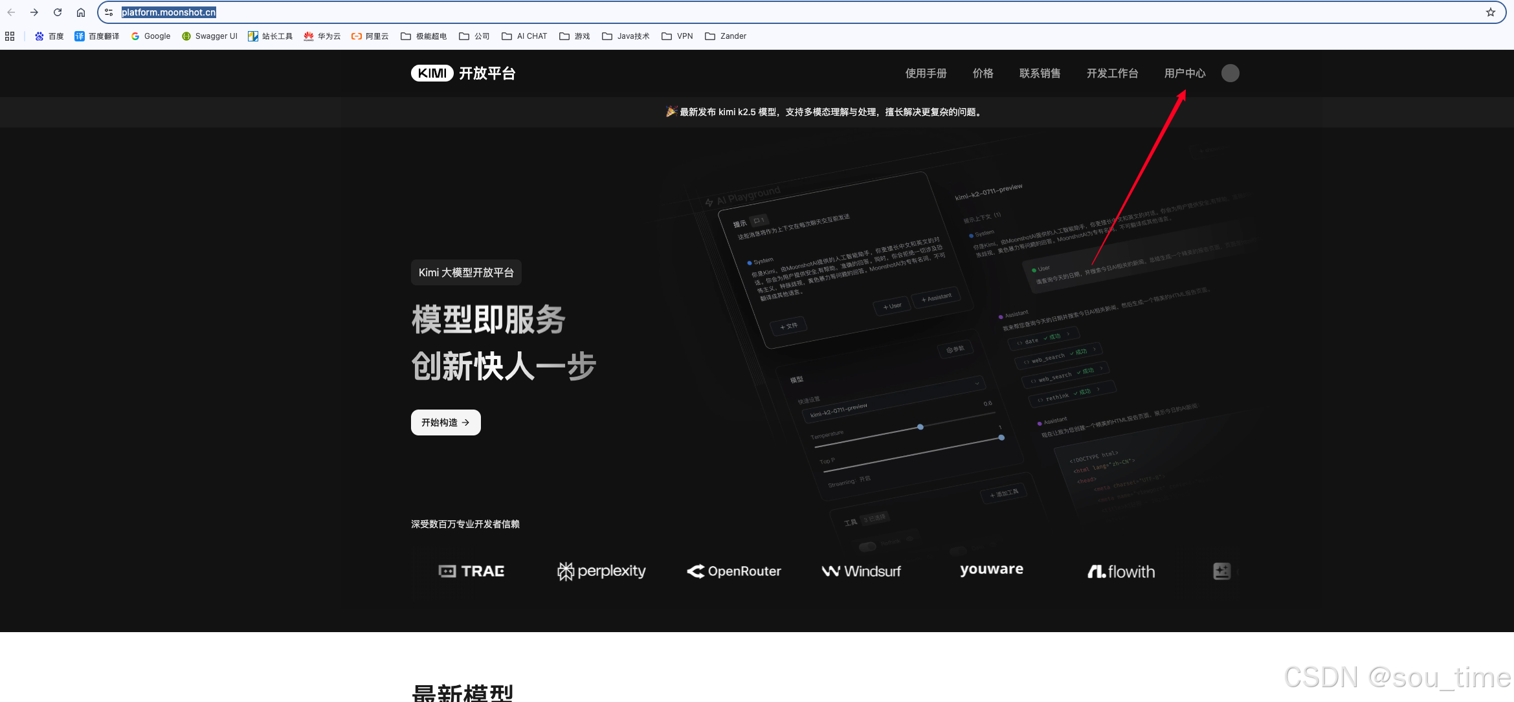Viewport: 1514px width, 702px height.
Task: Click the browser home icon
Action: pos(81,12)
